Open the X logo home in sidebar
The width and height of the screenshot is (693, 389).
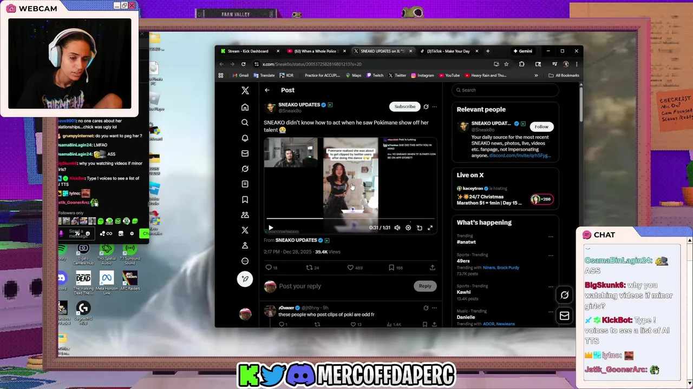(245, 91)
